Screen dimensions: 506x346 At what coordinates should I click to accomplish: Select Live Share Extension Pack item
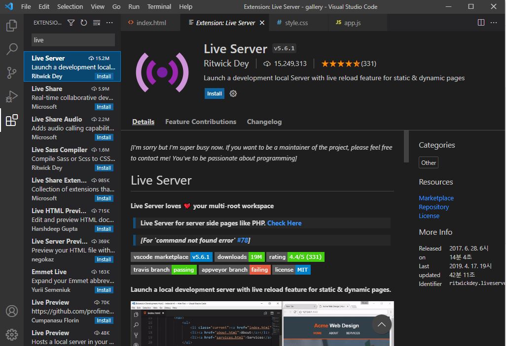coord(72,189)
